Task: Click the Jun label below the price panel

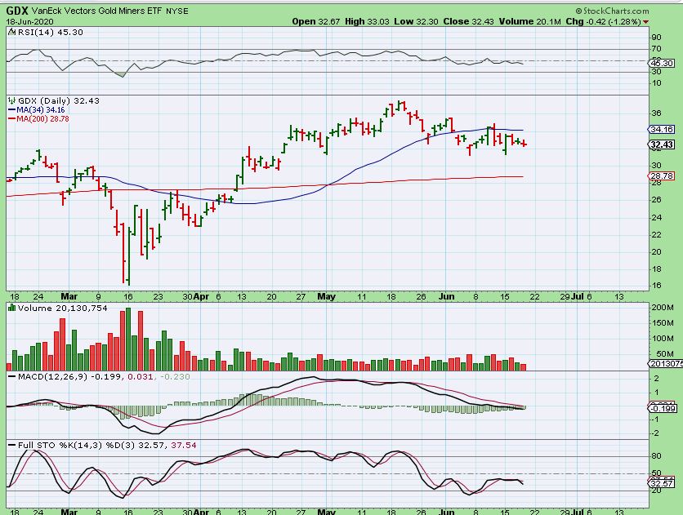Action: coord(446,296)
